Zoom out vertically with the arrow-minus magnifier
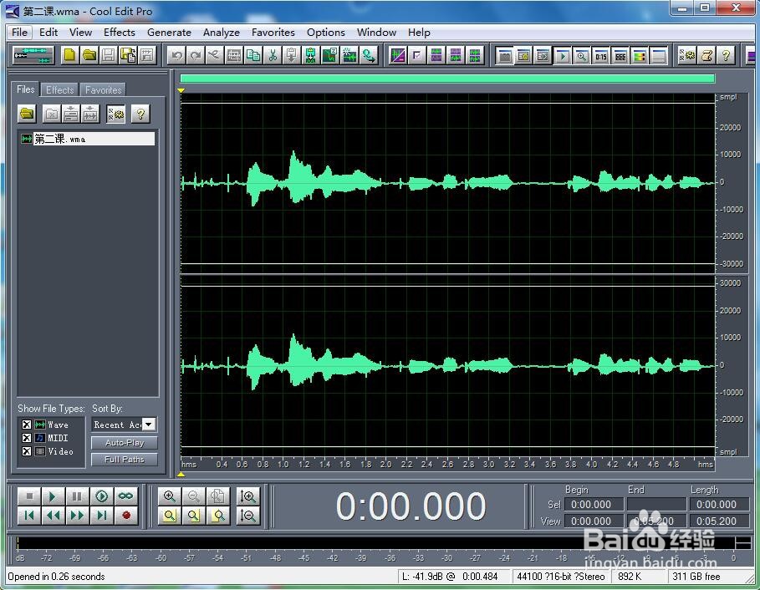 tap(247, 516)
